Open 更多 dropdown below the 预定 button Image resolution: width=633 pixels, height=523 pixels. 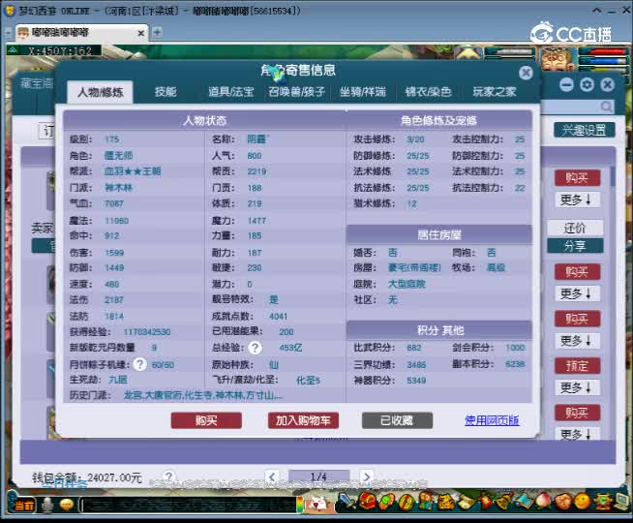576,387
